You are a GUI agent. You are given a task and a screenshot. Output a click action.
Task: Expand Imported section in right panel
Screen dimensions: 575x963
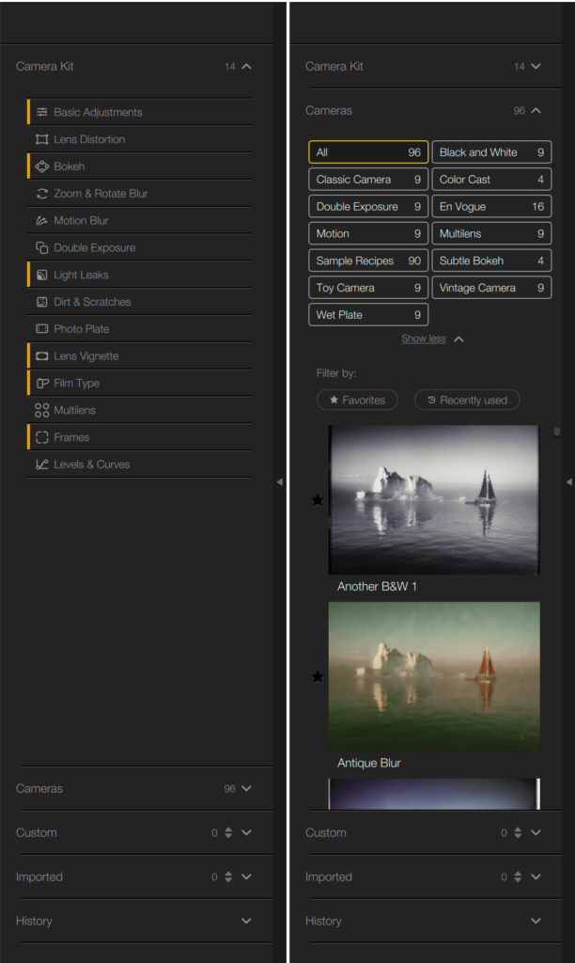point(536,876)
